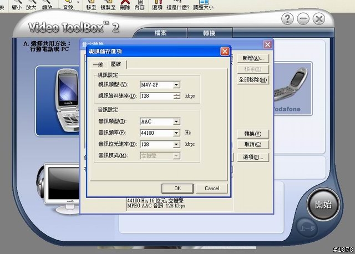The height and width of the screenshot is (254, 355).
Task: Open the 轉換 tab in Video ToolBox
Action: (209, 33)
